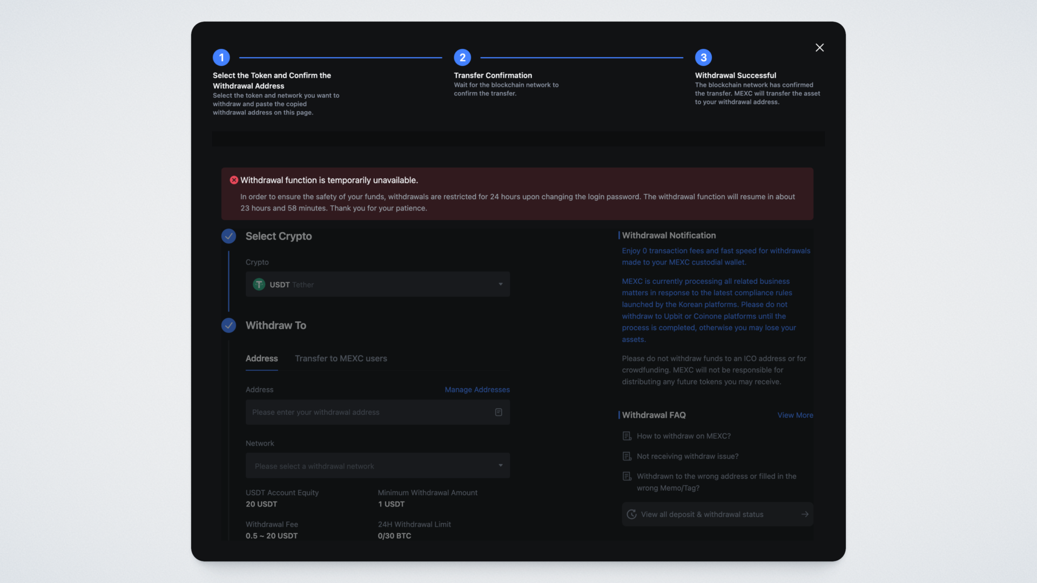Viewport: 1037px width, 583px height.
Task: Open the Manage Addresses link
Action: coord(477,390)
